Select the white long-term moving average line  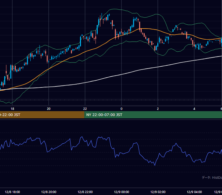click(x=121, y=74)
